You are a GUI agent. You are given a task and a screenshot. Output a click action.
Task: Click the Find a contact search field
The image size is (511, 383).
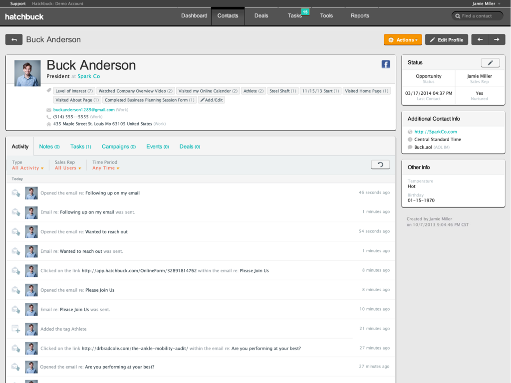click(x=477, y=16)
